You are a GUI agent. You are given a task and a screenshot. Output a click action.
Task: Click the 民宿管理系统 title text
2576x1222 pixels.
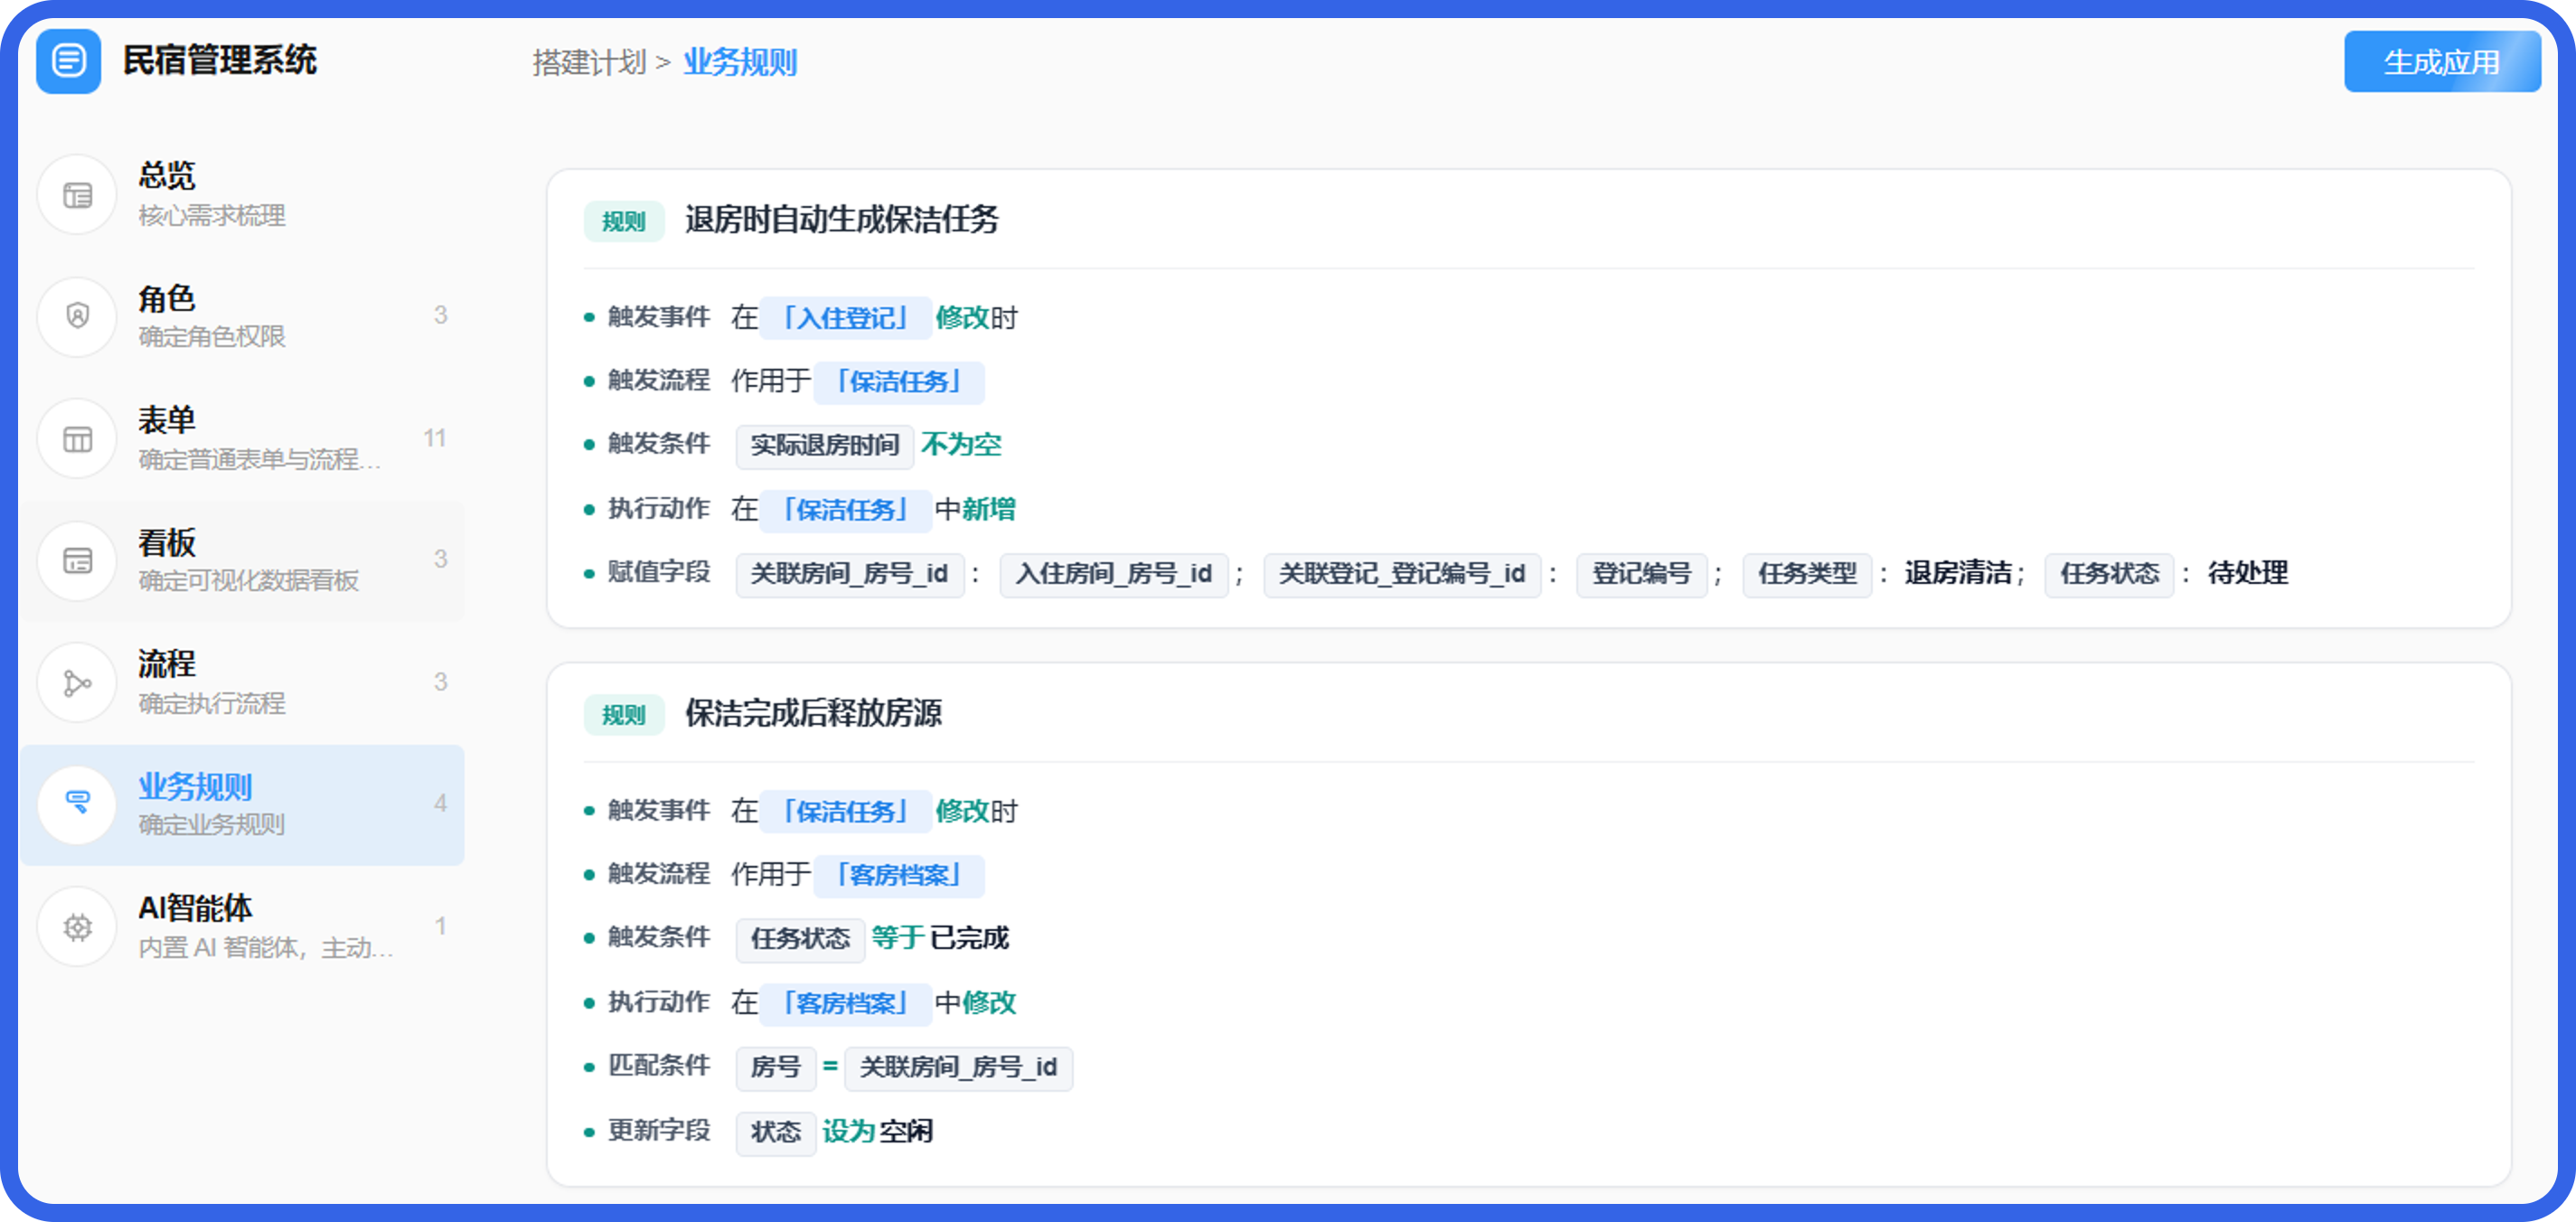click(220, 61)
